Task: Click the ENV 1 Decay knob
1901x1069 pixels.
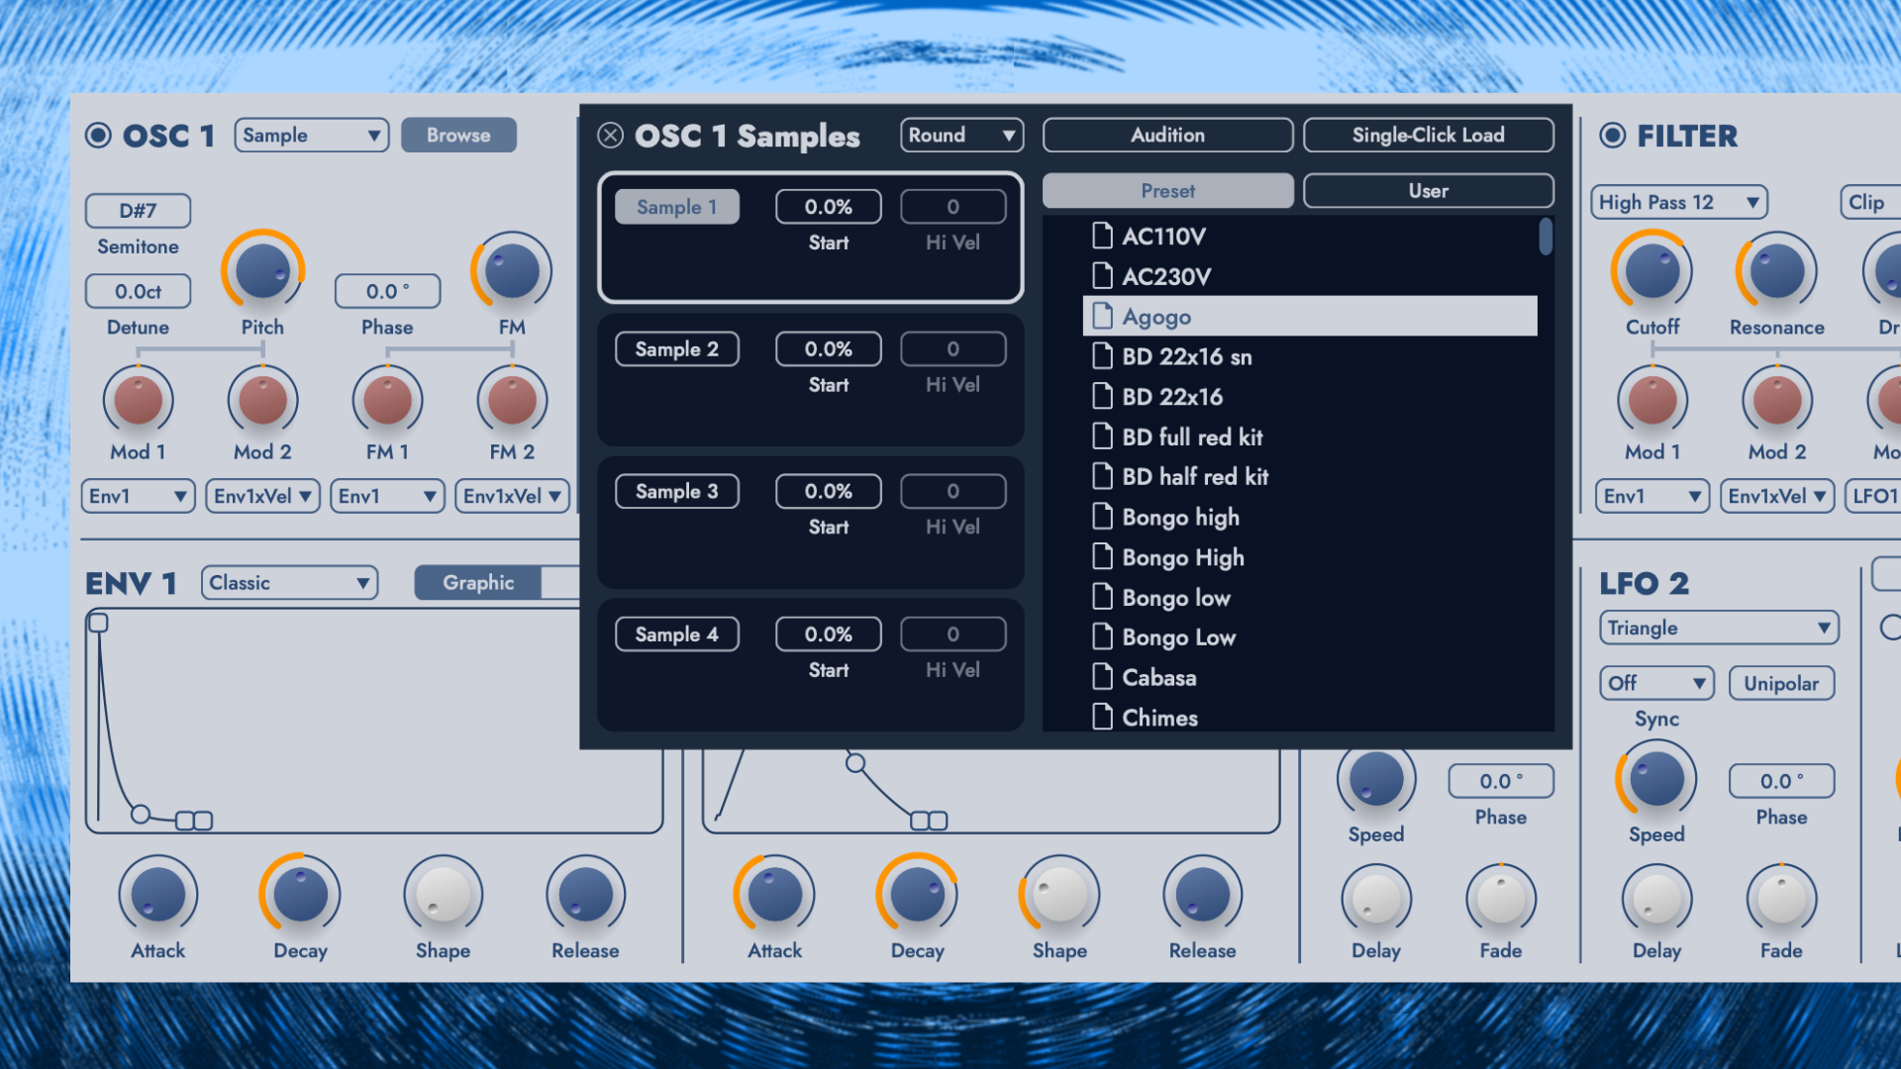Action: pyautogui.click(x=300, y=894)
